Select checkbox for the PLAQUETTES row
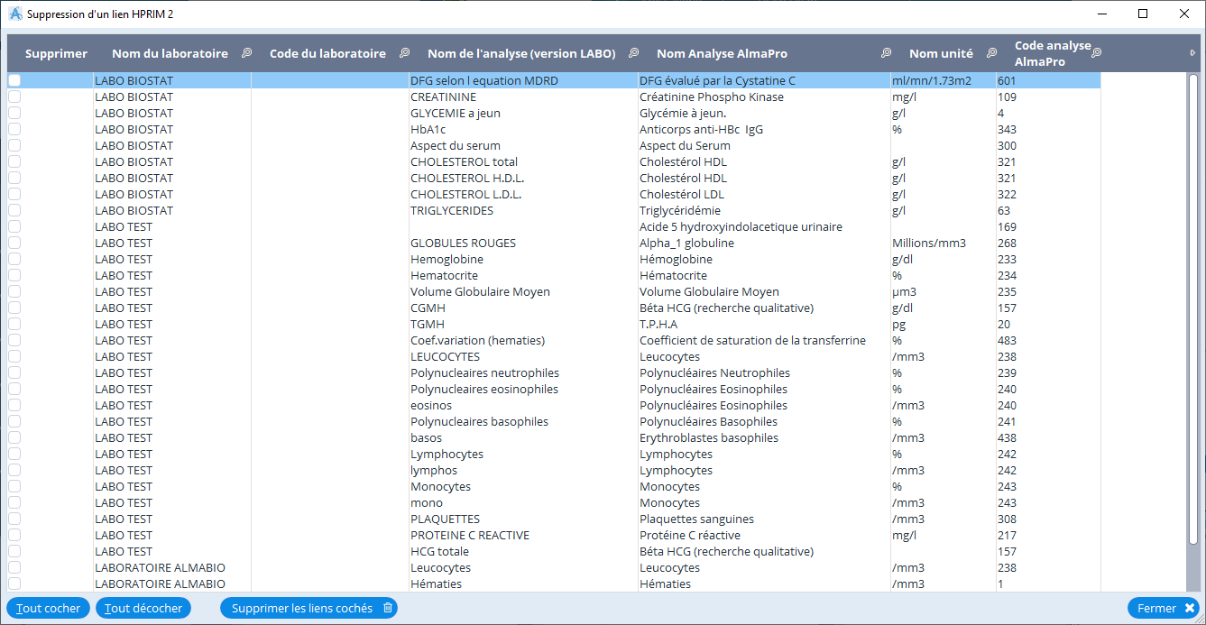 tap(14, 519)
